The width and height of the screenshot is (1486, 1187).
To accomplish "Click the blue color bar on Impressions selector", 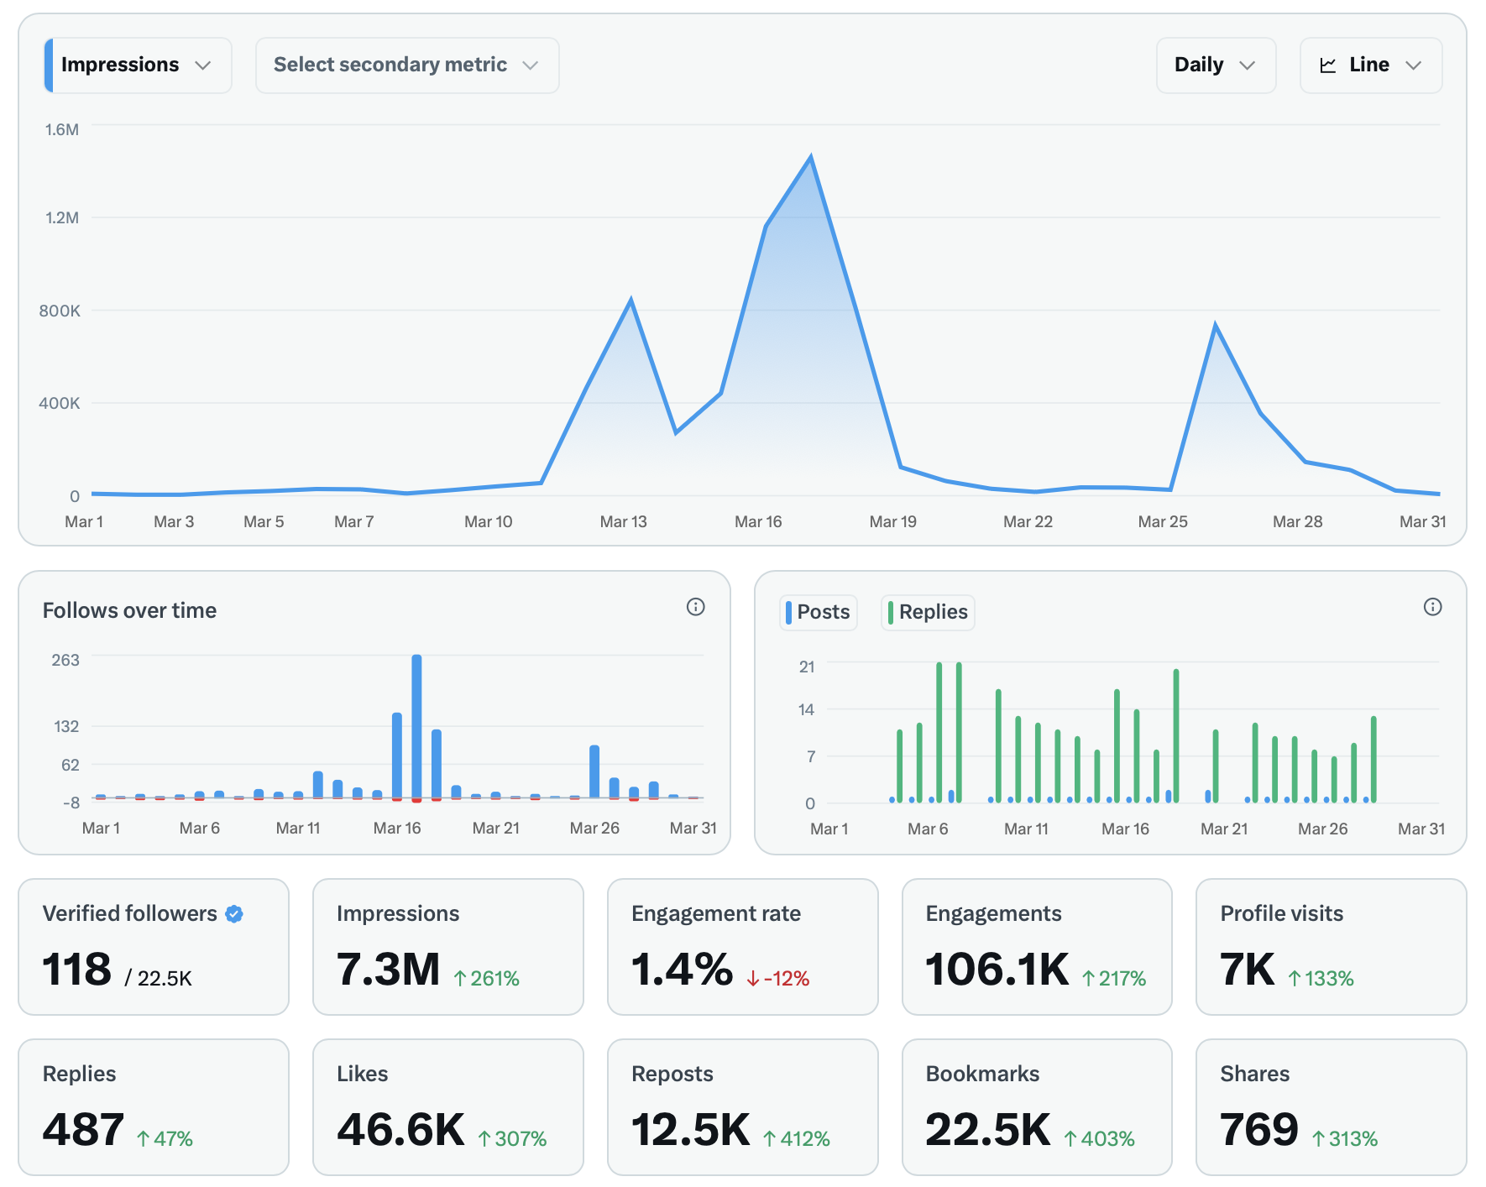I will [49, 65].
